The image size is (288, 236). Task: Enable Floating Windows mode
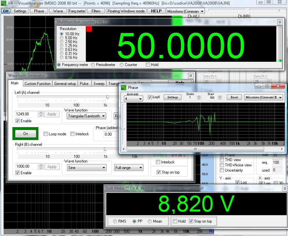(126, 11)
